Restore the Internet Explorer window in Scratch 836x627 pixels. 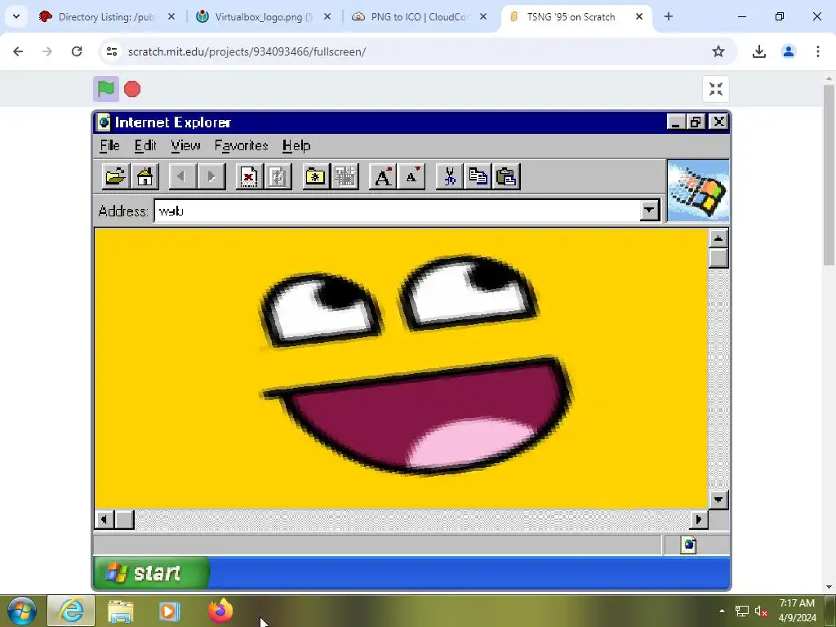[x=696, y=122]
